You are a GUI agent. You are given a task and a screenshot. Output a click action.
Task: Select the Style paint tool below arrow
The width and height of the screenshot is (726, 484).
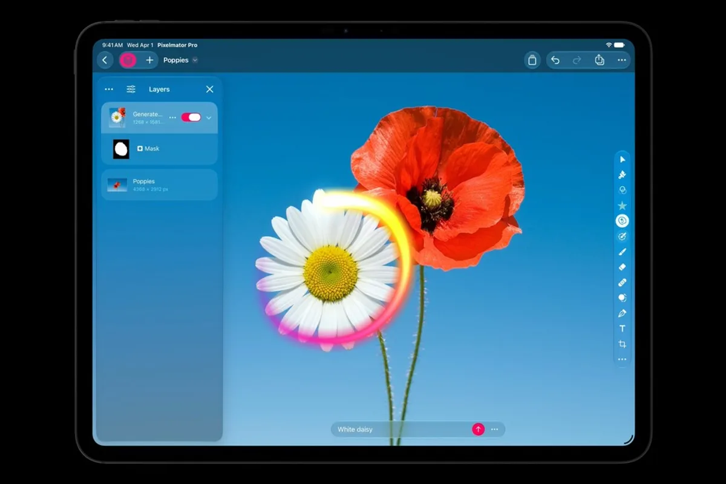point(622,175)
